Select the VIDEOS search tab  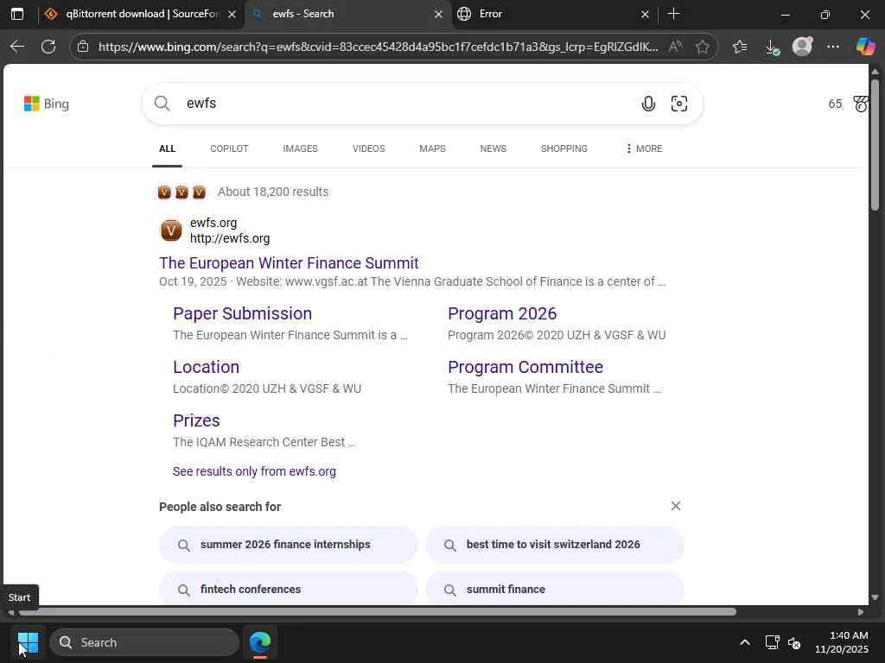(x=368, y=148)
